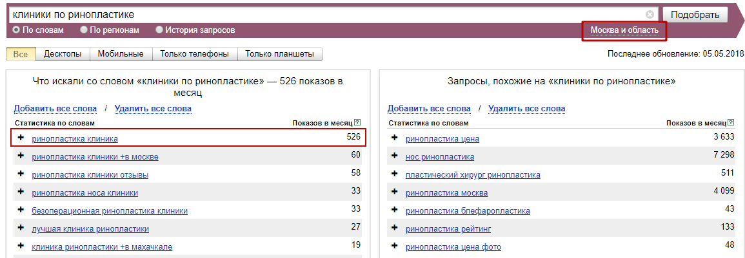Open 'ринопластика носа клиники' keyword link
745x258 pixels.
85,193
